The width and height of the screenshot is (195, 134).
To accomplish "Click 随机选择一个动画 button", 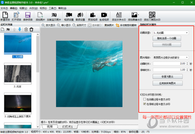I will coord(167,38).
